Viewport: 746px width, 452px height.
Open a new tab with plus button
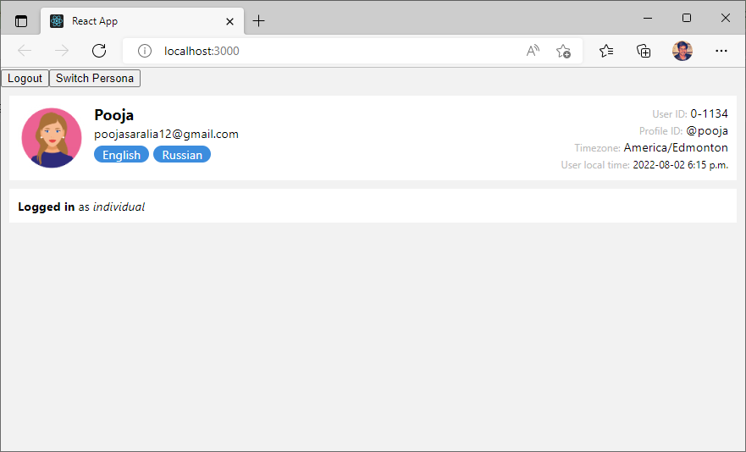tap(259, 21)
